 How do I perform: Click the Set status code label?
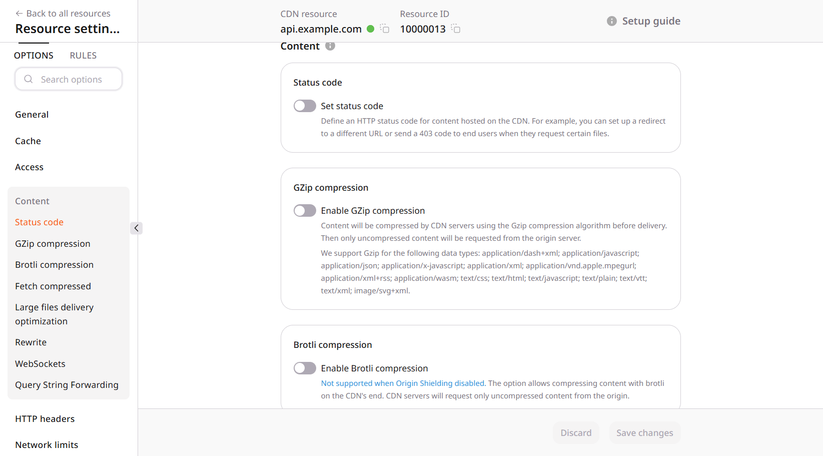(x=352, y=106)
